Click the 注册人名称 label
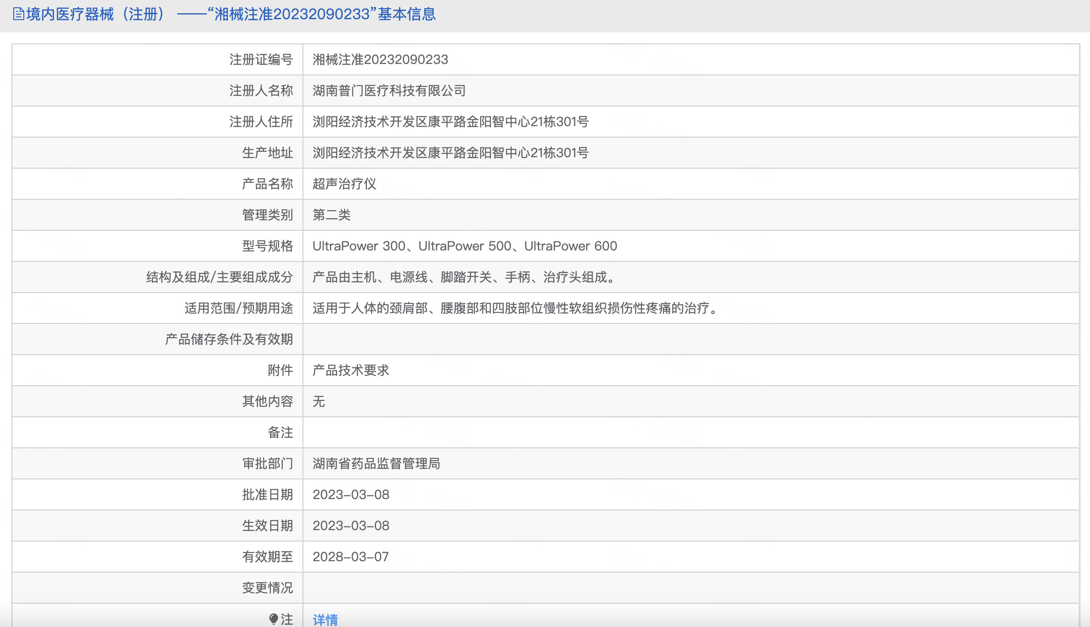The height and width of the screenshot is (627, 1090). point(261,90)
